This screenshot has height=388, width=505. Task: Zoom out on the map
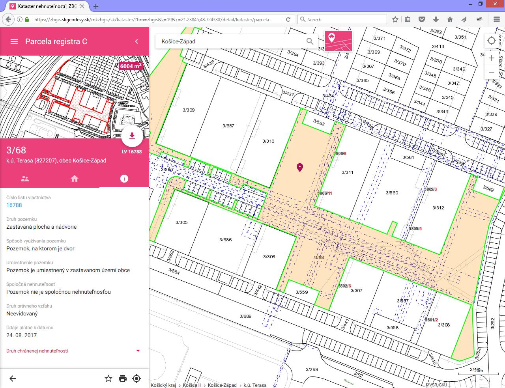point(491,72)
